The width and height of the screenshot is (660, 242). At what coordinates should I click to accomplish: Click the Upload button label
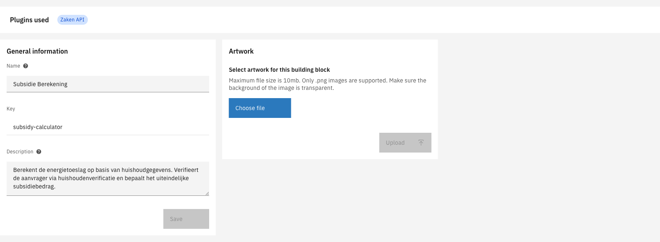tap(395, 143)
